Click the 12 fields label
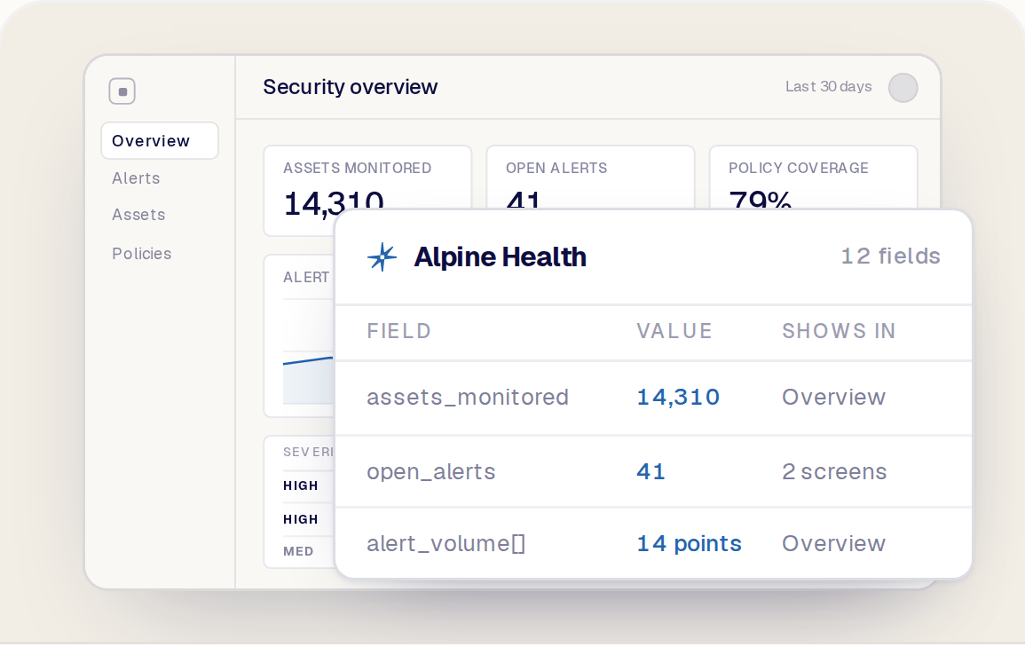1025x647 pixels. [890, 256]
